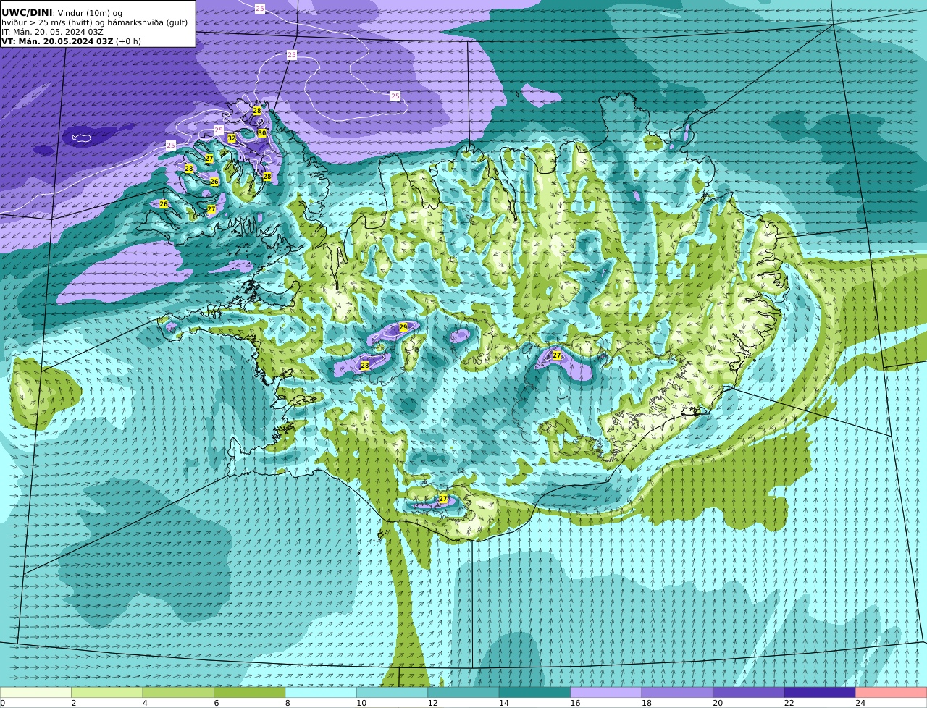Viewport: 927px width, 708px height.
Task: Pick the 6–8 m/s olive green legend swatch
Action: pos(249,692)
